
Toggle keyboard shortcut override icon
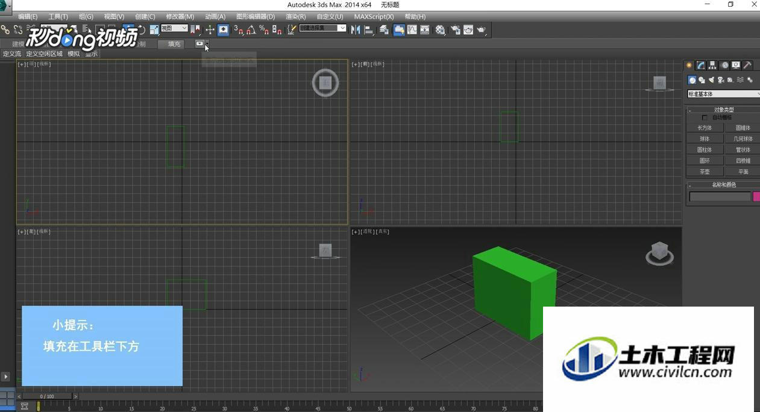223,30
